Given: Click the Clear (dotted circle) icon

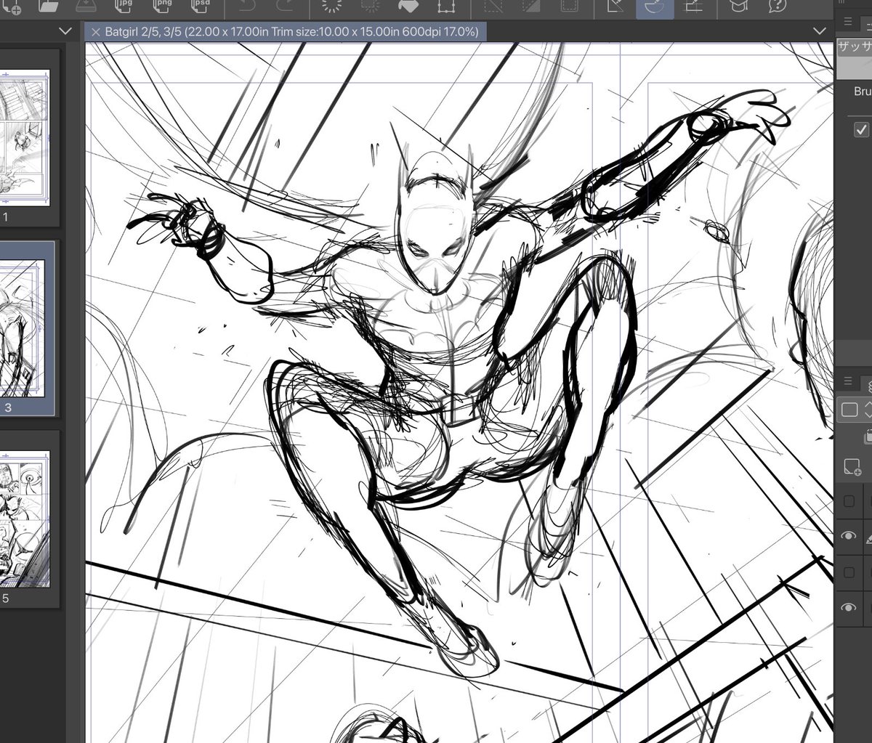Looking at the screenshot, I should 331,7.
